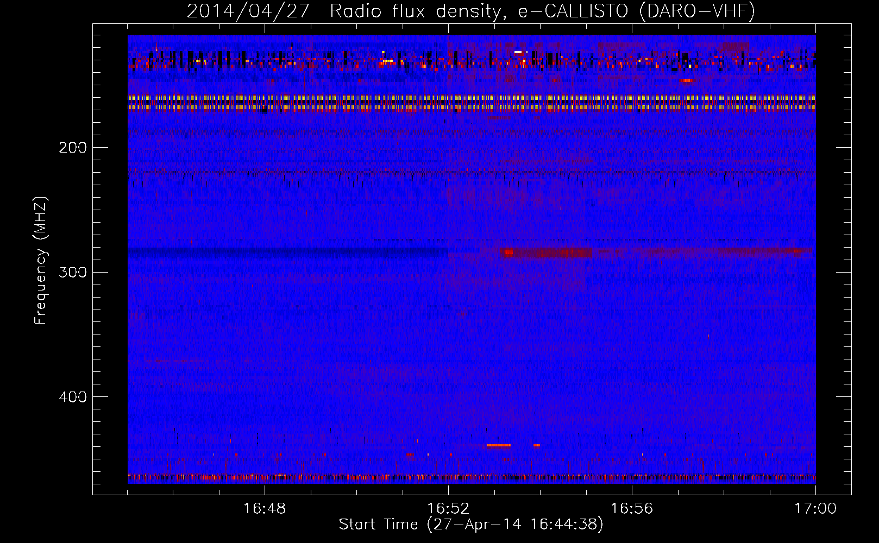Click the long red dash near 440 MHz

pyautogui.click(x=499, y=445)
